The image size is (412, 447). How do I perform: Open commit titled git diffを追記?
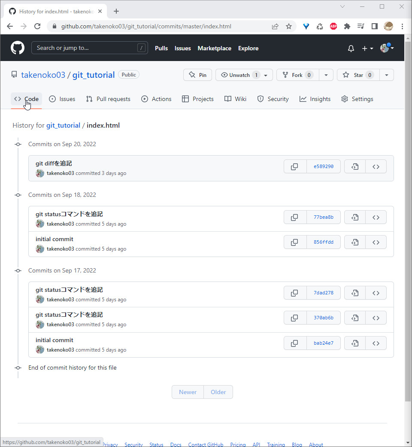(x=54, y=163)
